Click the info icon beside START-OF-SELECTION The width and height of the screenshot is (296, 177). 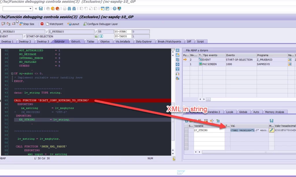tap(101, 36)
